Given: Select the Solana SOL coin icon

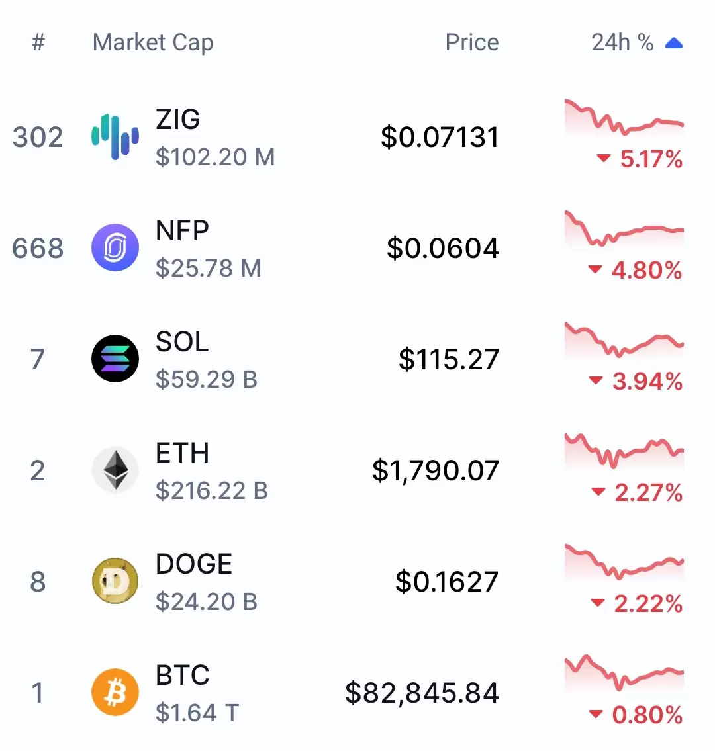Looking at the screenshot, I should (x=115, y=359).
